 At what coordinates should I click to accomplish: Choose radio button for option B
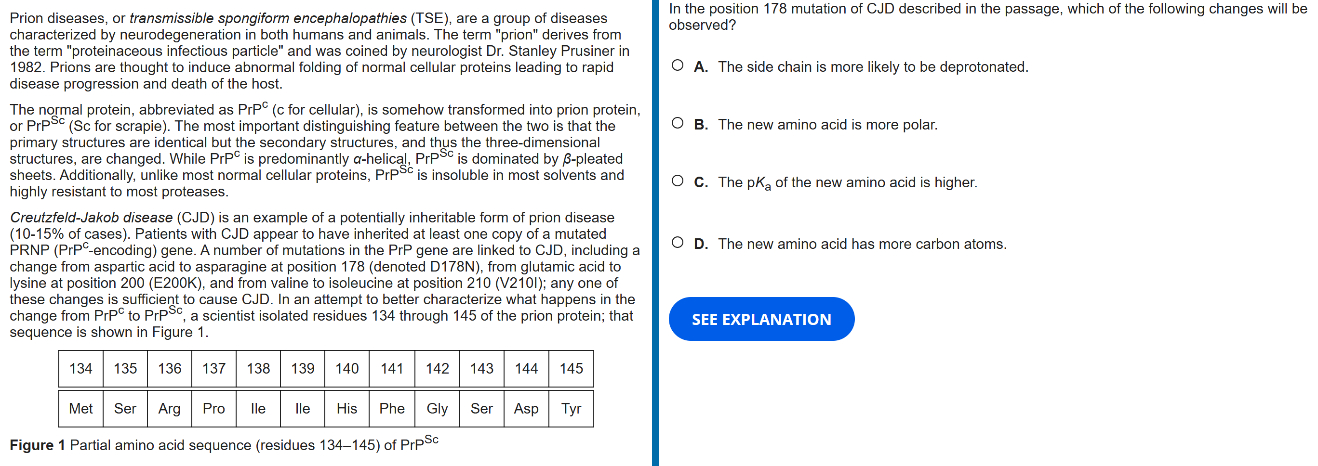678,123
